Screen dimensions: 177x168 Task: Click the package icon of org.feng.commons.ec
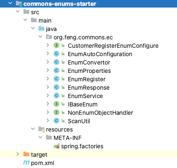[49, 37]
